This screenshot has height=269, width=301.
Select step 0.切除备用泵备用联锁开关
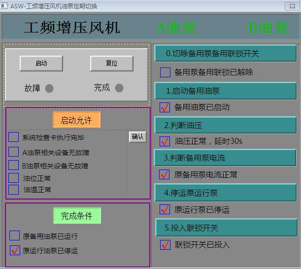click(225, 53)
